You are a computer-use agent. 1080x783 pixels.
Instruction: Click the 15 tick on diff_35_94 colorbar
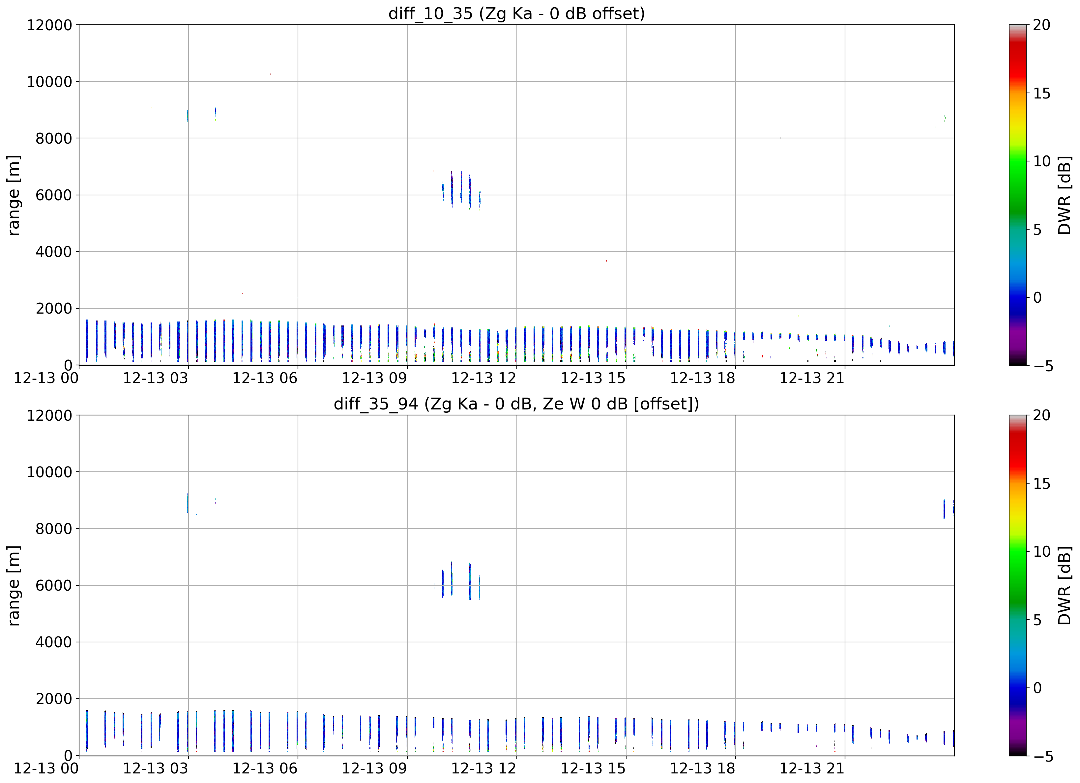coord(1041,484)
